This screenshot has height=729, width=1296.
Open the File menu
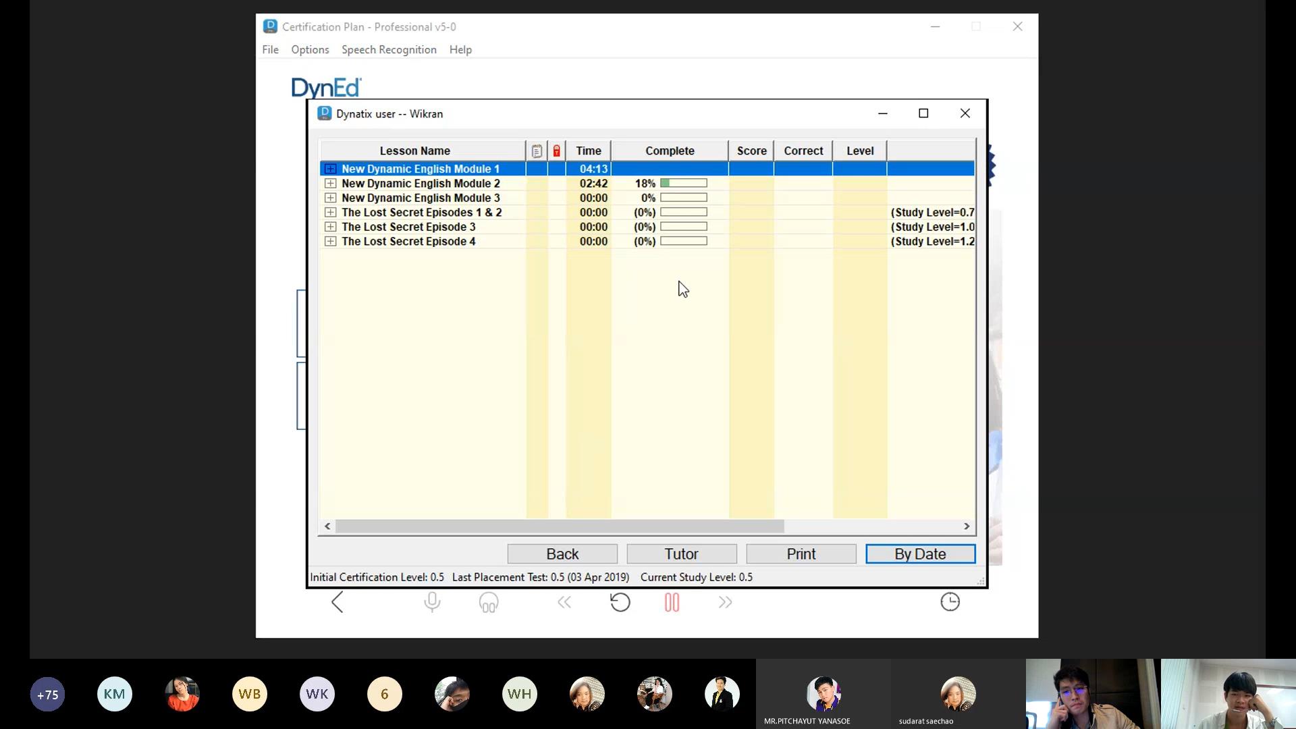(270, 50)
